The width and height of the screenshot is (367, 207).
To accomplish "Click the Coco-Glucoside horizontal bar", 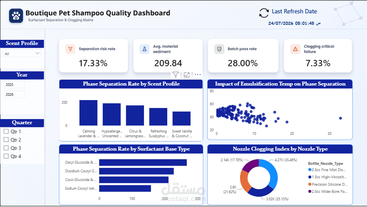I will pyautogui.click(x=134, y=180).
